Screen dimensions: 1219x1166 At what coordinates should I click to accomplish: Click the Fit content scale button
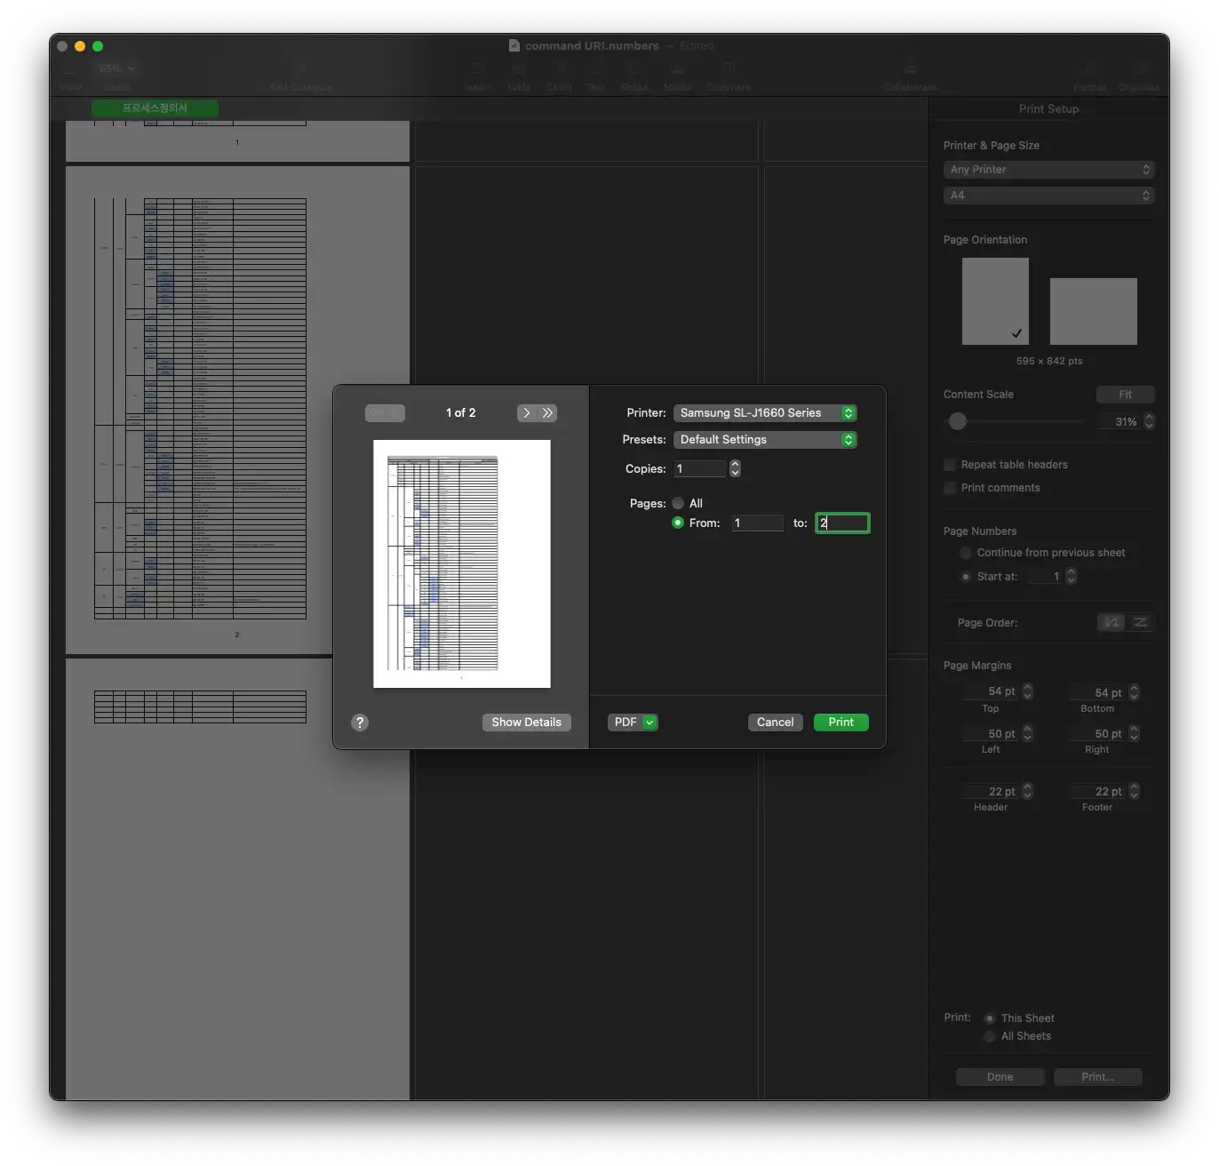tap(1126, 395)
